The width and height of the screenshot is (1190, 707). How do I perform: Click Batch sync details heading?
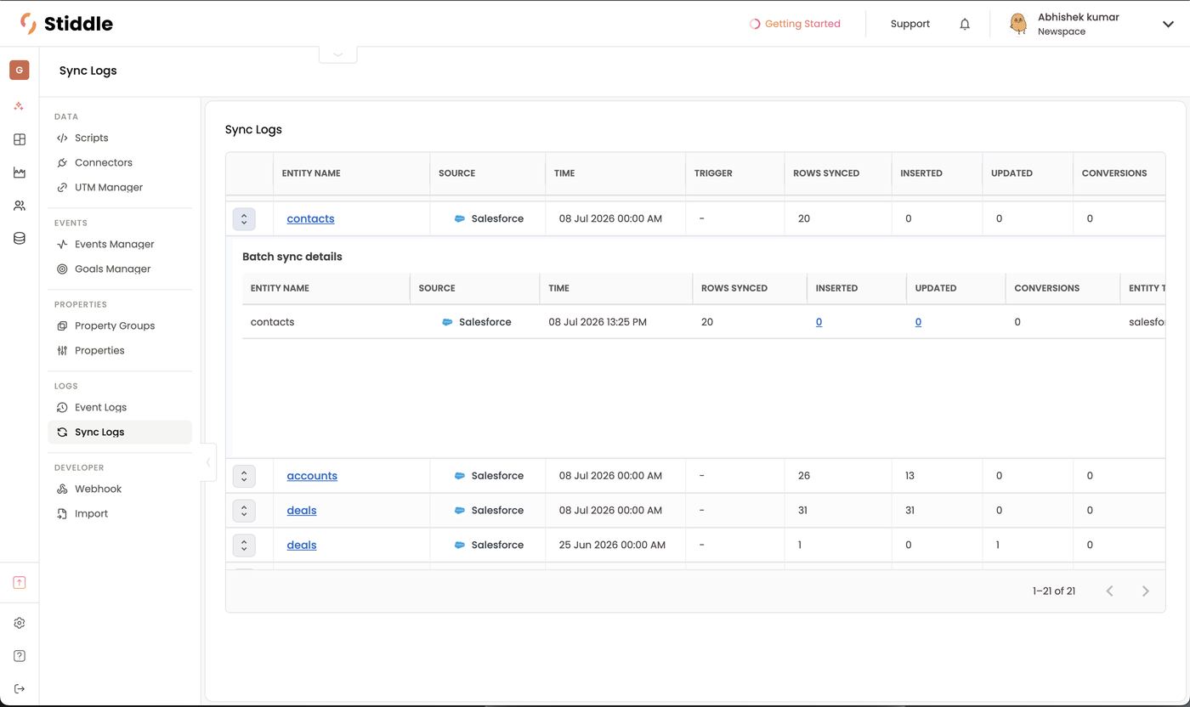pyautogui.click(x=292, y=257)
